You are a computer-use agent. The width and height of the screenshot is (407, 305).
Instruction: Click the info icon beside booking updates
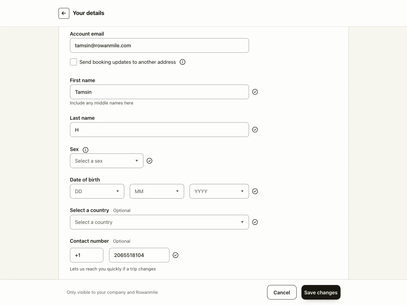(x=182, y=62)
